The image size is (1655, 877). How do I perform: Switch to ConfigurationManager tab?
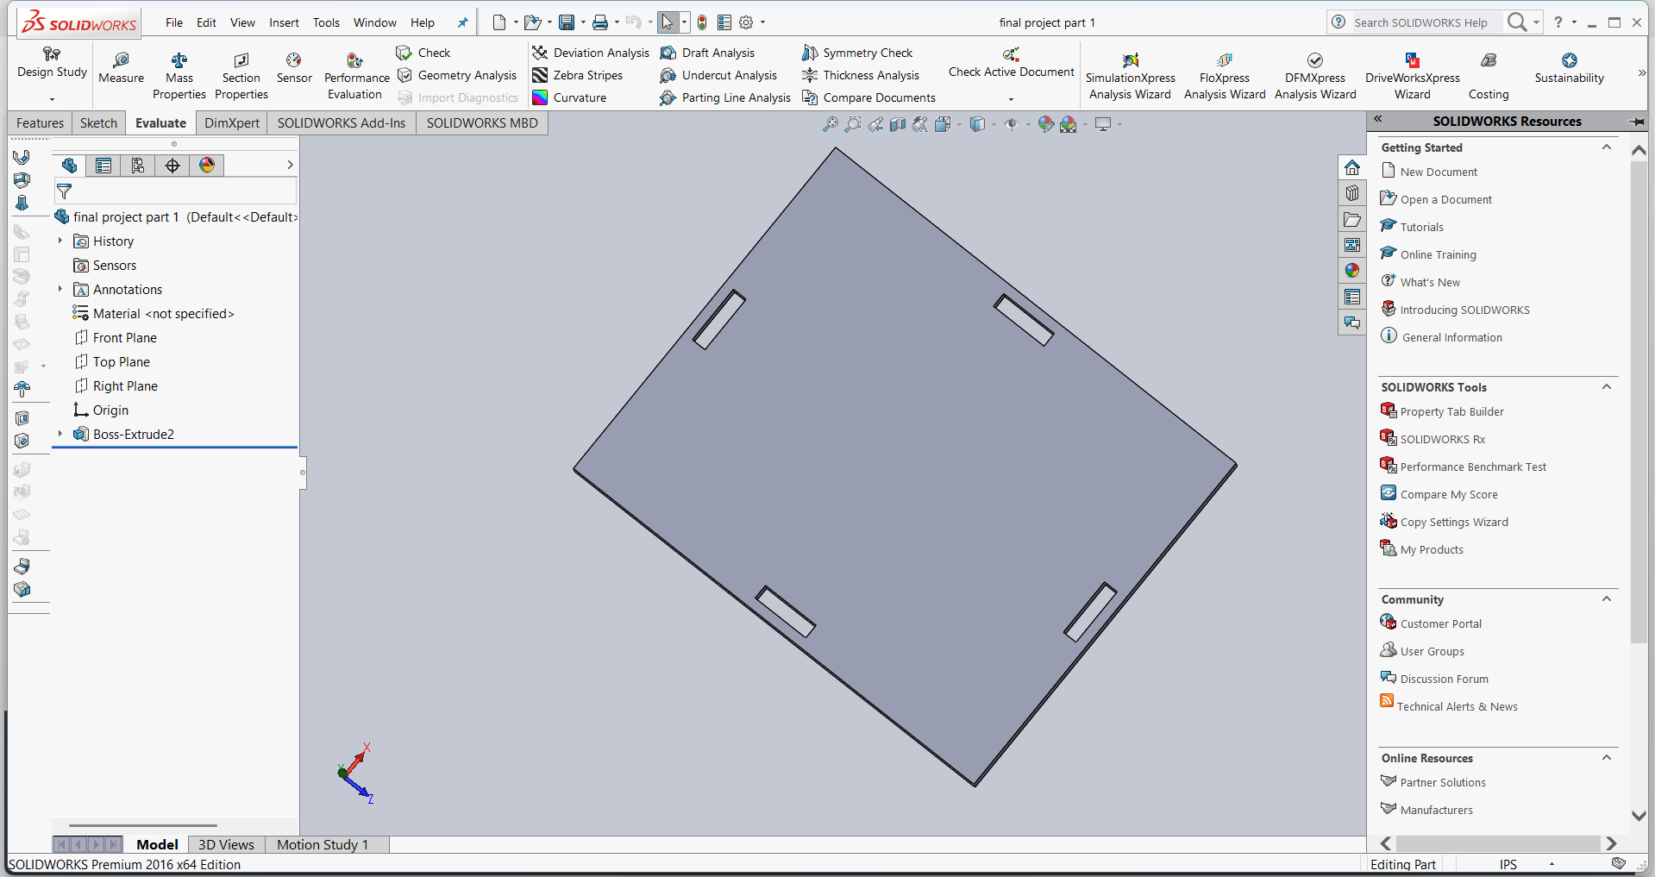tap(138, 166)
